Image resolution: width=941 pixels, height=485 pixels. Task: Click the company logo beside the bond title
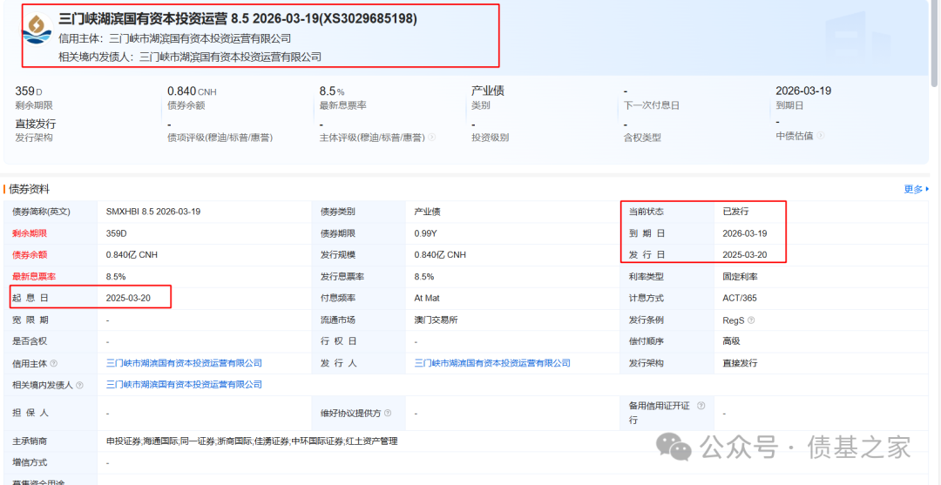37,29
